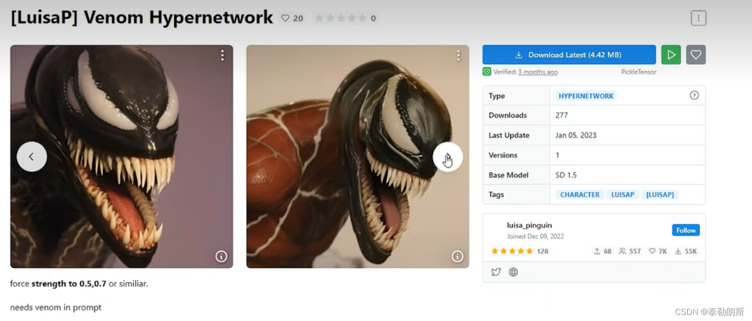This screenshot has height=321, width=752.
Task: Click 'needs venom in prompt' text
Action: [56, 307]
